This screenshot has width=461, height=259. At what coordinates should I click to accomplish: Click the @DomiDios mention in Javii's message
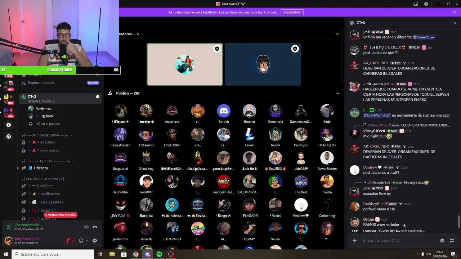click(x=424, y=37)
